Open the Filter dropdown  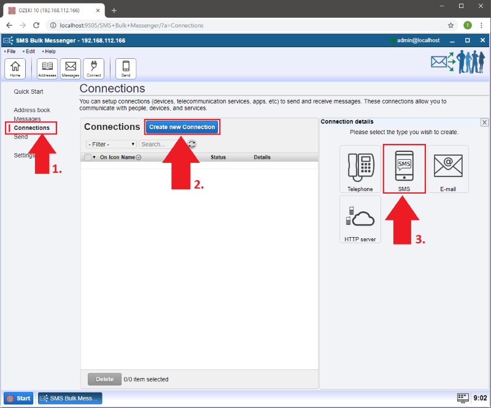[112, 144]
